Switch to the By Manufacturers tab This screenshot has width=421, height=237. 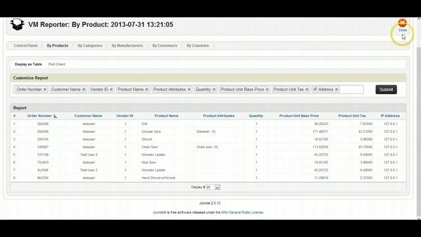127,45
